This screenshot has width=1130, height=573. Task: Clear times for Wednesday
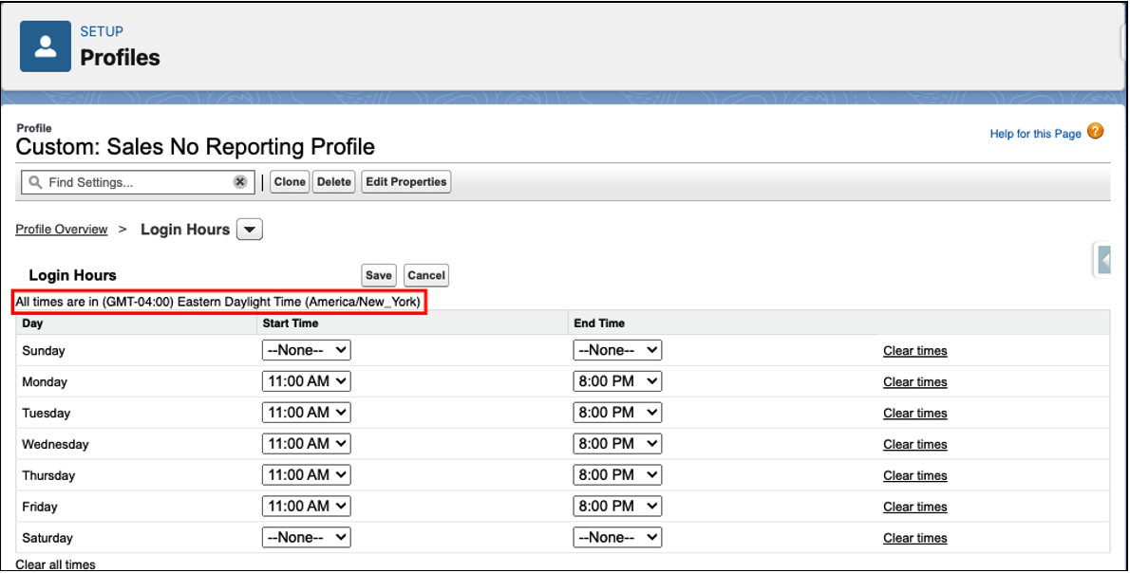click(914, 443)
